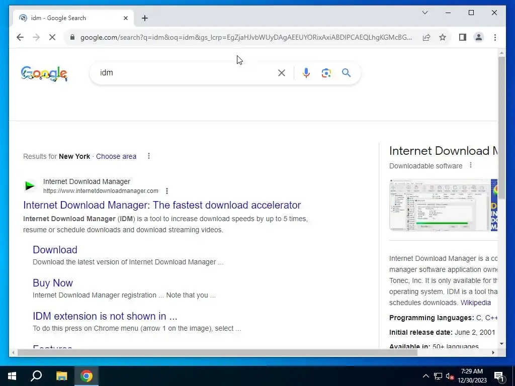
Task: Open the Windows Start menu
Action: [12, 376]
